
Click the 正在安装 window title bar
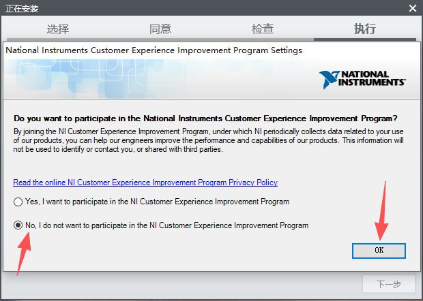click(x=205, y=9)
